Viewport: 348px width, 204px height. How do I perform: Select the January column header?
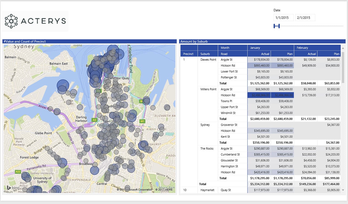(x=255, y=48)
